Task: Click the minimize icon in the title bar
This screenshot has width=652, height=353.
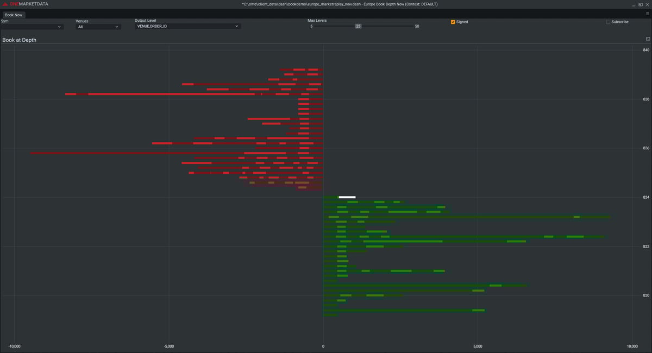Action: (x=632, y=4)
